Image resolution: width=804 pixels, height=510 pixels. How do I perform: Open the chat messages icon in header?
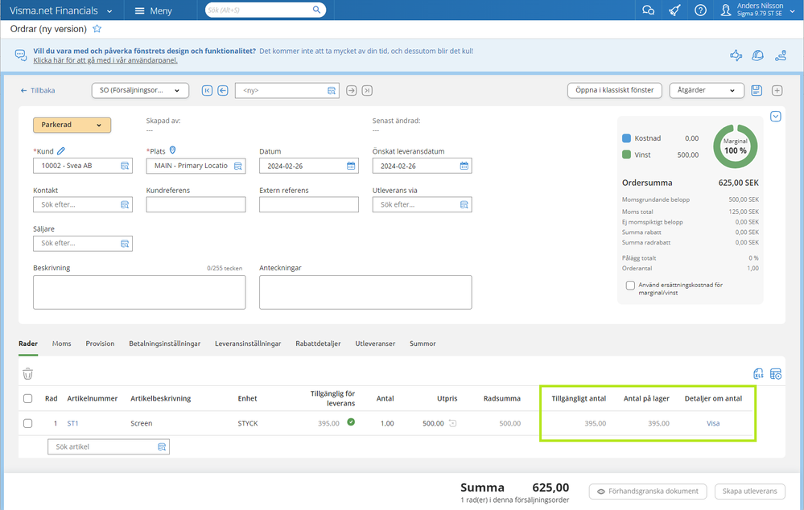click(x=648, y=10)
